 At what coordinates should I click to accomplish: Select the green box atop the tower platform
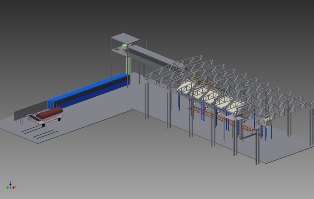[125, 47]
